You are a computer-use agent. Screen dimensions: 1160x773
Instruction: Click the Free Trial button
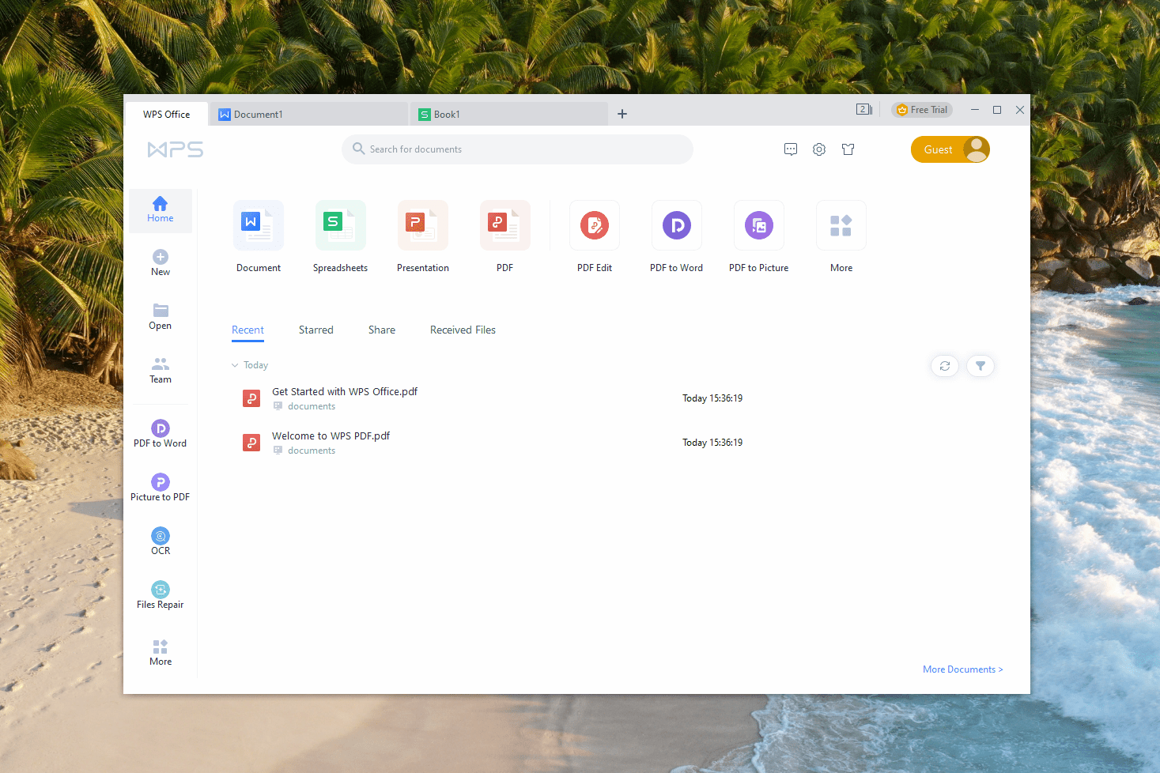pos(921,109)
